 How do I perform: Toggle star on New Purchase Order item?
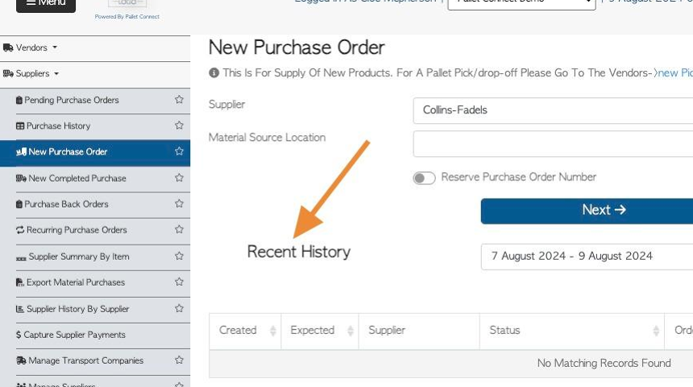179,151
